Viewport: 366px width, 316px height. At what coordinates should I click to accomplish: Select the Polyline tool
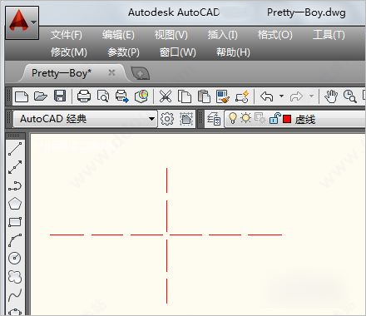pyautogui.click(x=15, y=185)
